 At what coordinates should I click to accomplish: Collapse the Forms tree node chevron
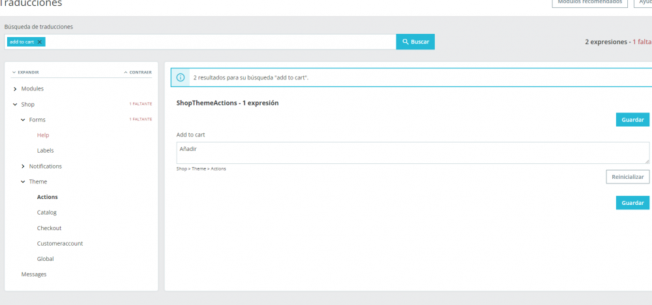[23, 120]
